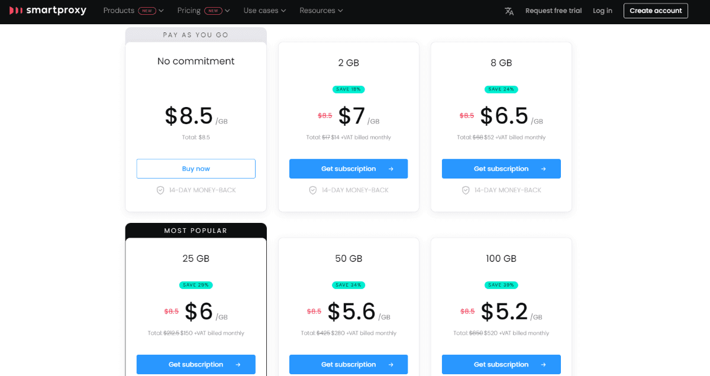Open the Pricing menu

pyautogui.click(x=189, y=11)
